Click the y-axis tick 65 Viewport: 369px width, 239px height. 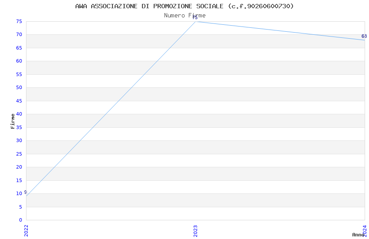[x=19, y=48]
